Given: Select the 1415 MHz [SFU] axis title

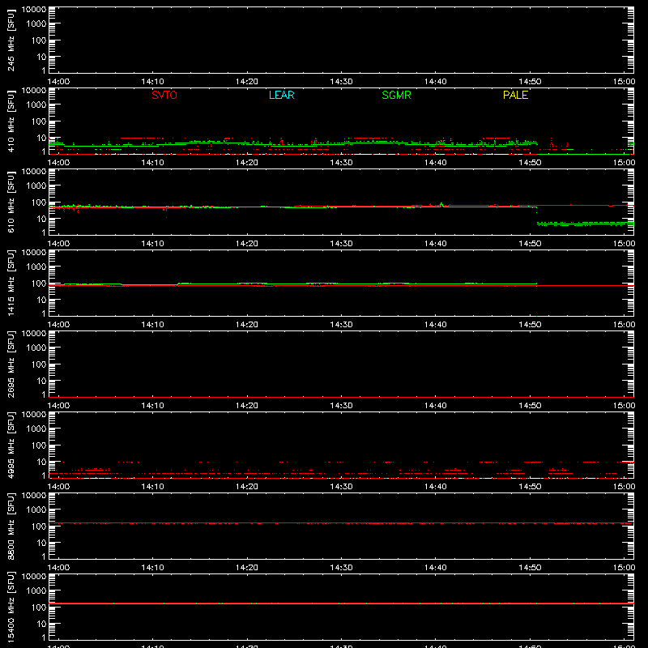Looking at the screenshot, I should pos(11,283).
